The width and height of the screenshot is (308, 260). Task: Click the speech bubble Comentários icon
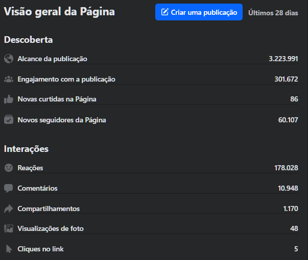click(x=8, y=188)
